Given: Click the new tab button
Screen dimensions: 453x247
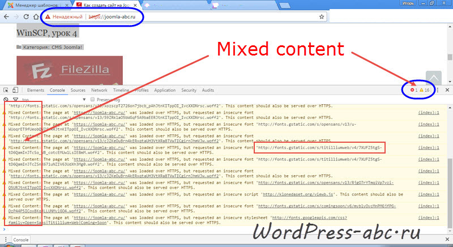Looking at the screenshot, I should click(x=285, y=6).
